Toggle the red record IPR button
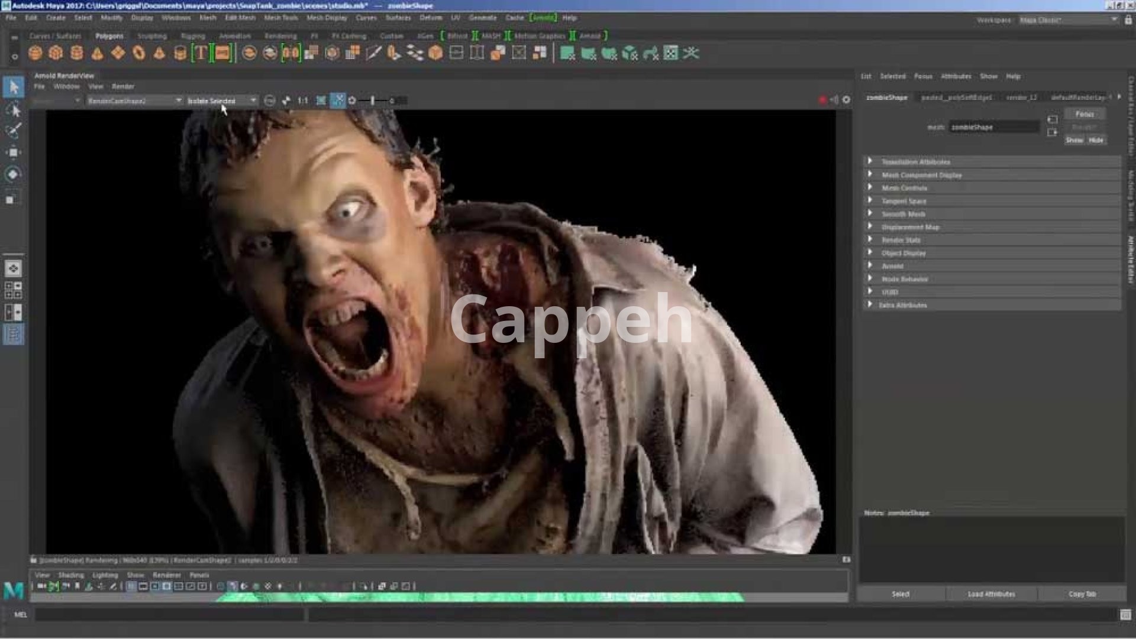Viewport: 1136px width, 639px height. (822, 100)
